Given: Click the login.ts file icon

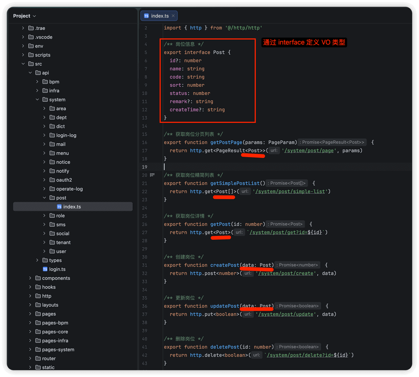Looking at the screenshot, I should tap(45, 269).
